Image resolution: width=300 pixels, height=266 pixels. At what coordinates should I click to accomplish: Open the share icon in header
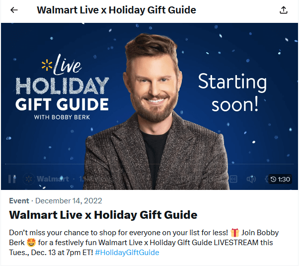pyautogui.click(x=283, y=10)
